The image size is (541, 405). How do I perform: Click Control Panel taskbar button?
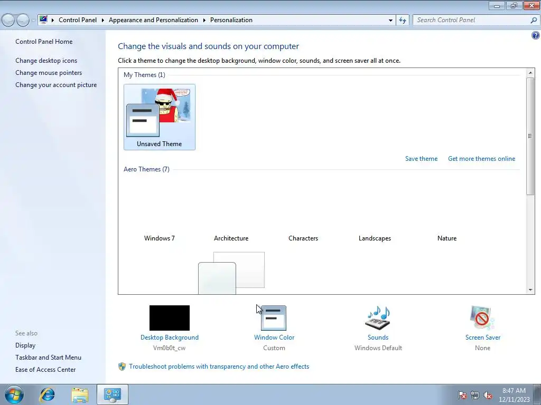113,394
